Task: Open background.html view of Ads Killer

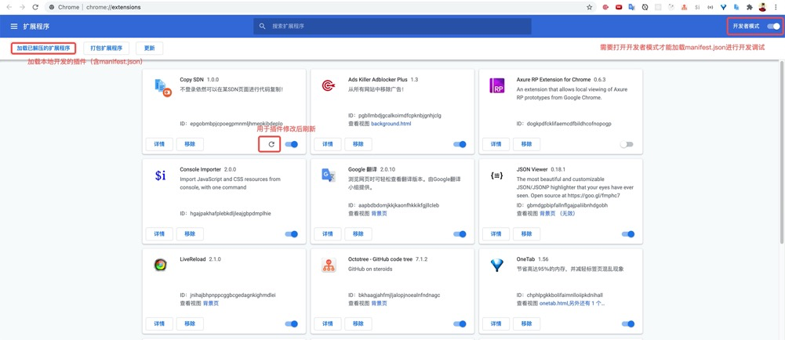Action: [x=391, y=123]
